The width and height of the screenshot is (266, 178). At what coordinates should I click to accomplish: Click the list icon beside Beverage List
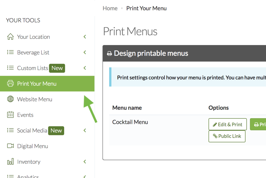click(x=10, y=52)
